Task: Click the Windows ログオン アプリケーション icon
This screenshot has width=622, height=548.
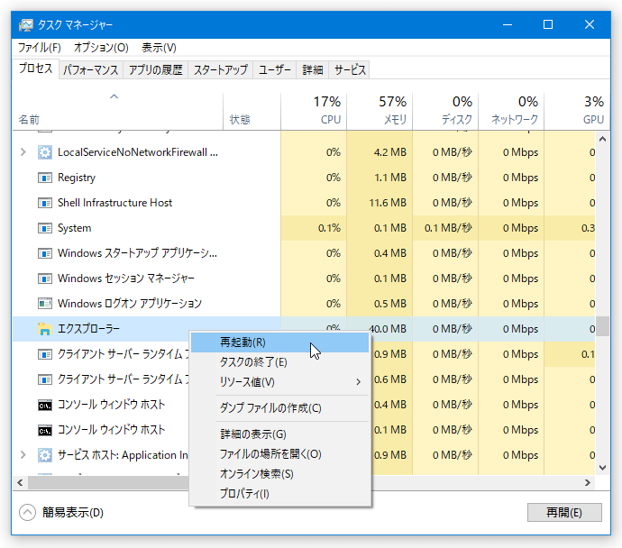Action: (45, 304)
